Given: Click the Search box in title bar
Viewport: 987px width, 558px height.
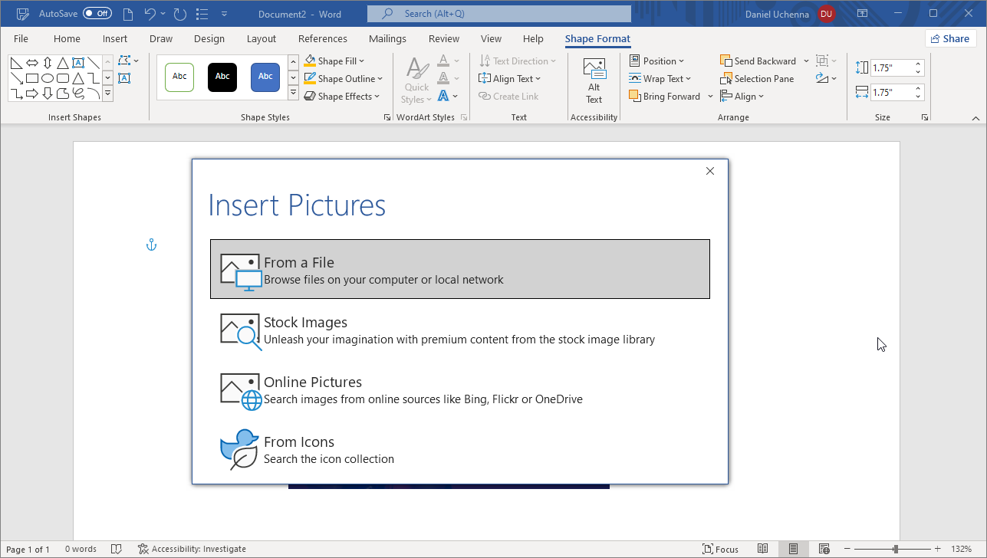Looking at the screenshot, I should coord(498,14).
